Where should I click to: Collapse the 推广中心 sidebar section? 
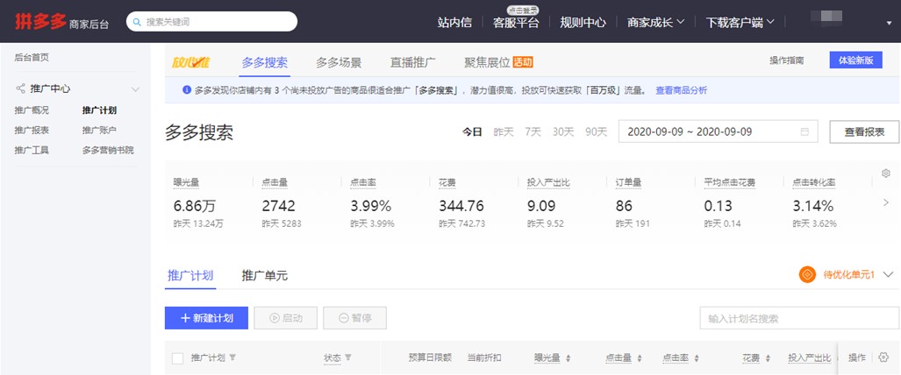136,89
